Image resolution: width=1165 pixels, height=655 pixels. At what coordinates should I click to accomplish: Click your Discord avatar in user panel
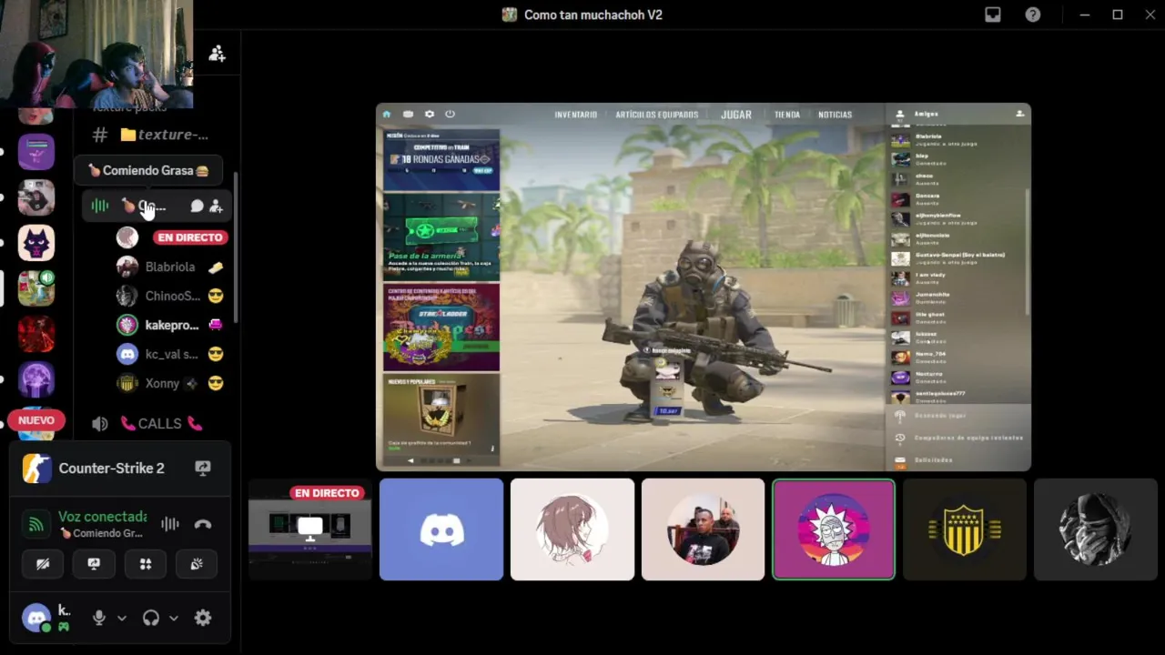click(36, 618)
